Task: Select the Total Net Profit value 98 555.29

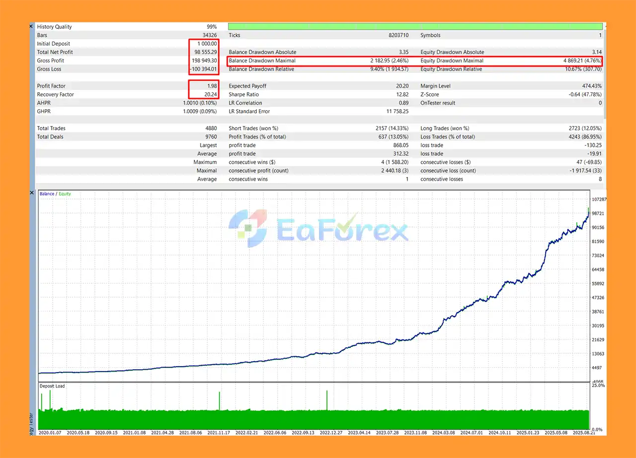Action: (x=201, y=52)
